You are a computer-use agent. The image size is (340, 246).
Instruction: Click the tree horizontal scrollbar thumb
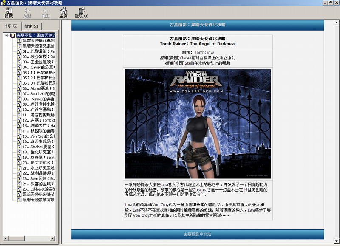pos(17,238)
